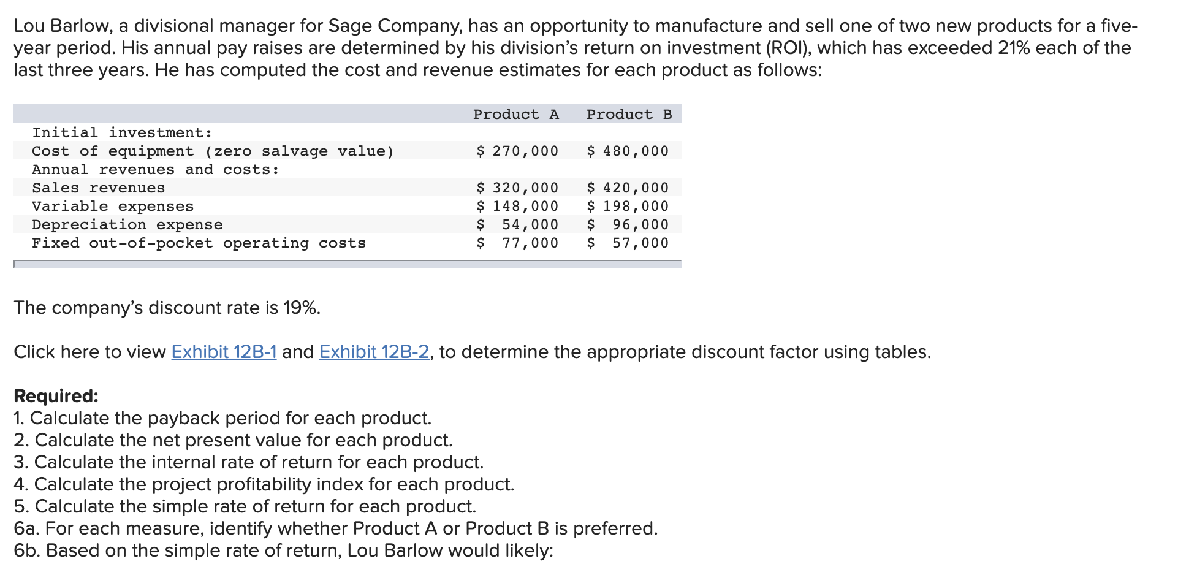1178x575 pixels.
Task: Click Product B depreciation expense $96,000
Action: [x=628, y=224]
